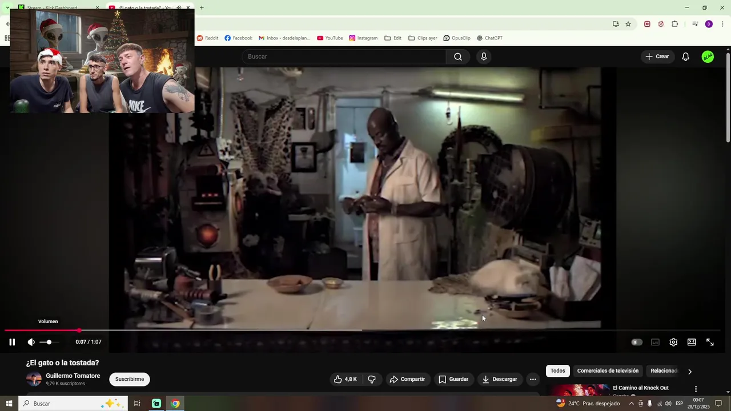Screen dimensions: 731x411
Task: Open the Guillermo Tornatore channel avatar
Action: pos(34,379)
